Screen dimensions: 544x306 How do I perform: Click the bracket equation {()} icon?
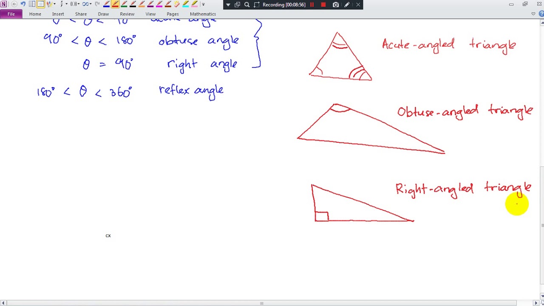(74, 4)
